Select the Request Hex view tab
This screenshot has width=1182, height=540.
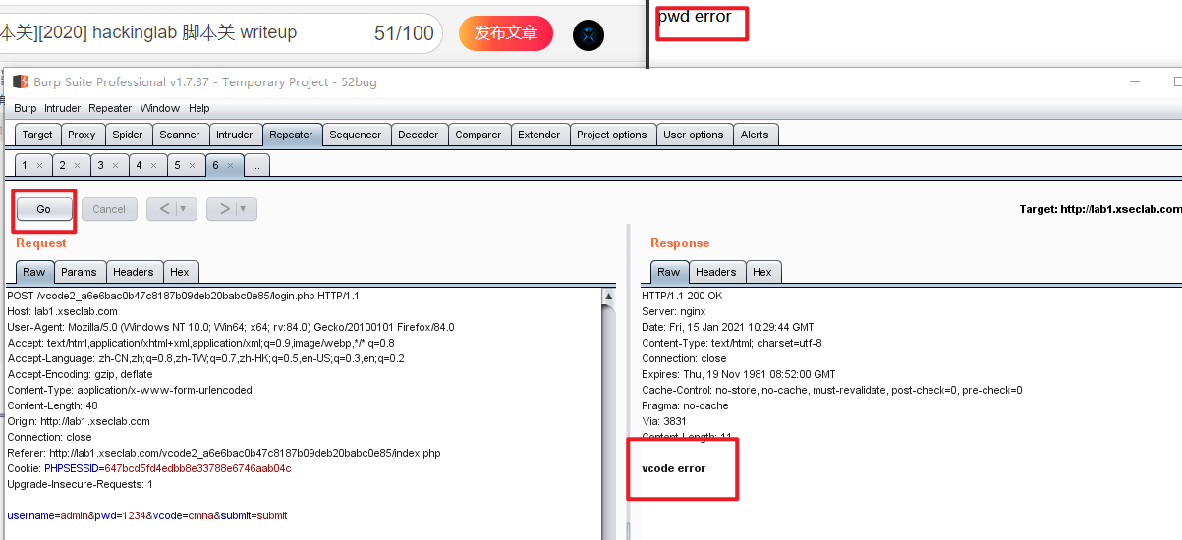(180, 272)
